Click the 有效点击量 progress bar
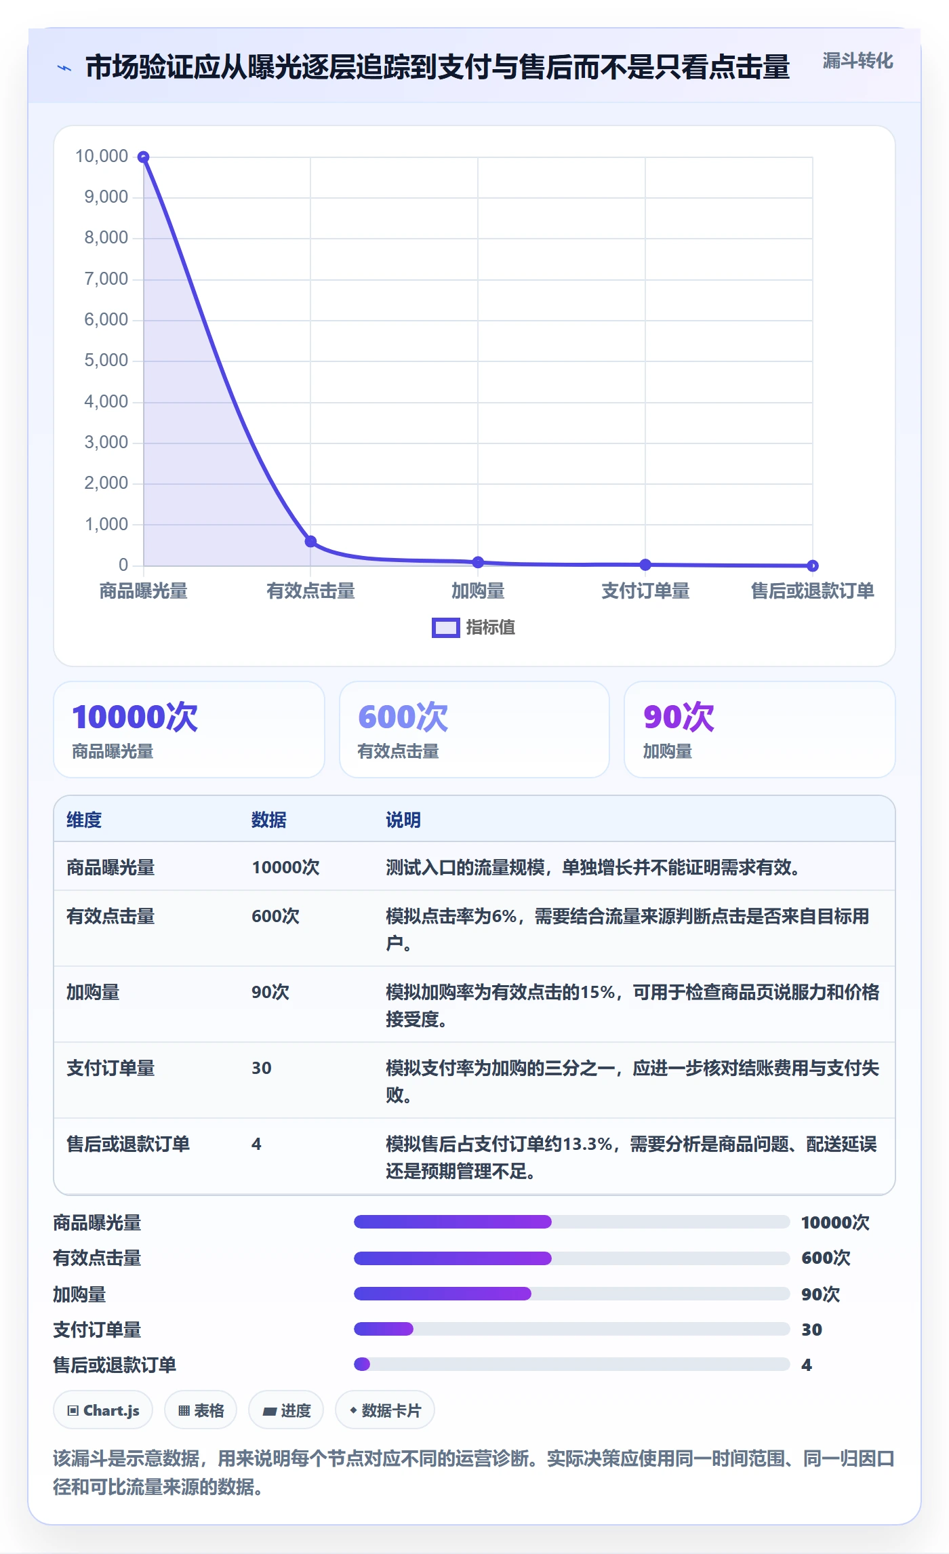Screen dimensions: 949x1554 [x=571, y=1258]
